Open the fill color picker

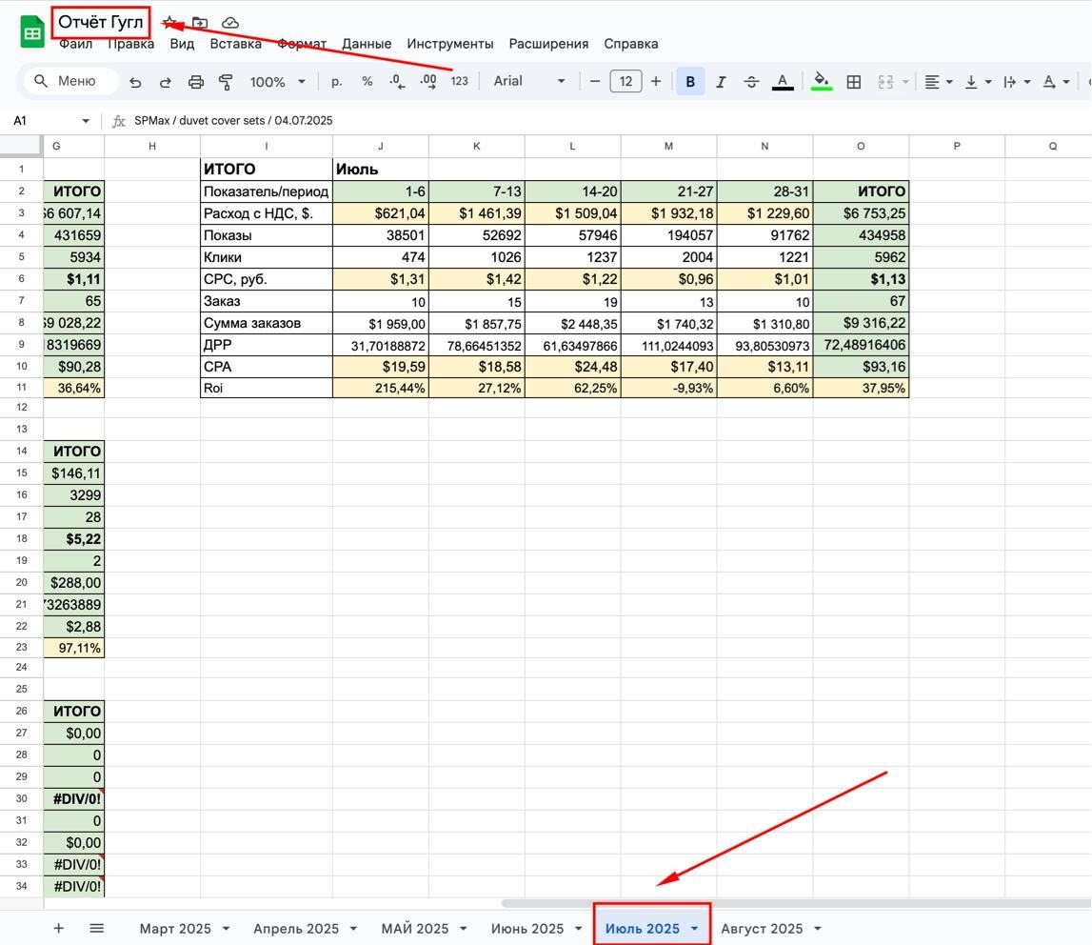pyautogui.click(x=822, y=82)
